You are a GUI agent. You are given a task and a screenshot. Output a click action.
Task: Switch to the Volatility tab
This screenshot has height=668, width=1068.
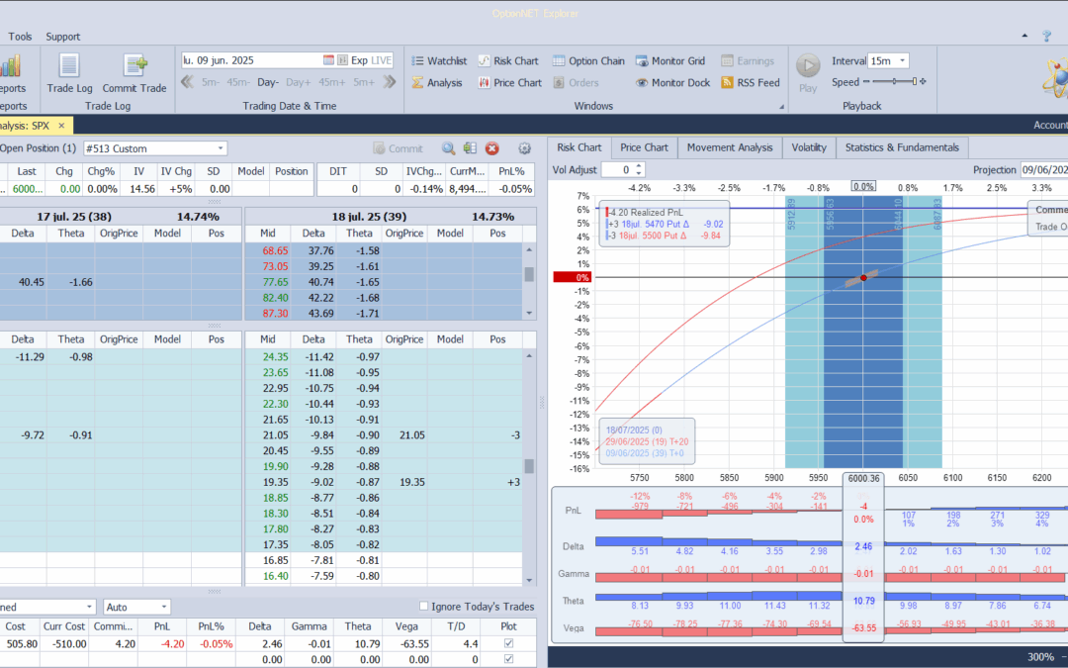809,147
